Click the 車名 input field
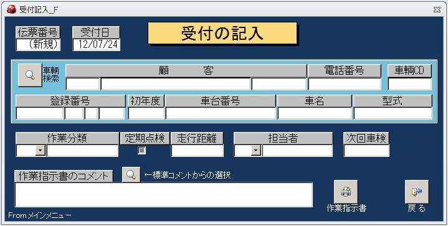Screen dimensions: 448x226 [315, 113]
